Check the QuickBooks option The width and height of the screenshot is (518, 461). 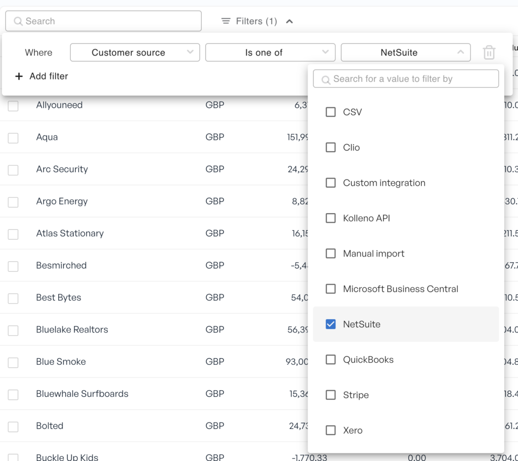[331, 360]
